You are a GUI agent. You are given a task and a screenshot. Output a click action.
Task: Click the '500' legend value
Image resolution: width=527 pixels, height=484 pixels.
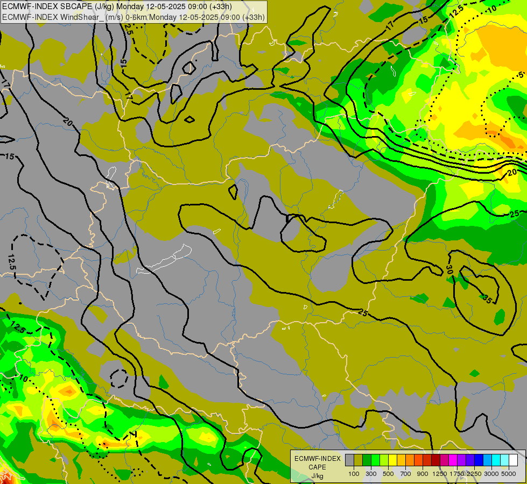coord(388,474)
